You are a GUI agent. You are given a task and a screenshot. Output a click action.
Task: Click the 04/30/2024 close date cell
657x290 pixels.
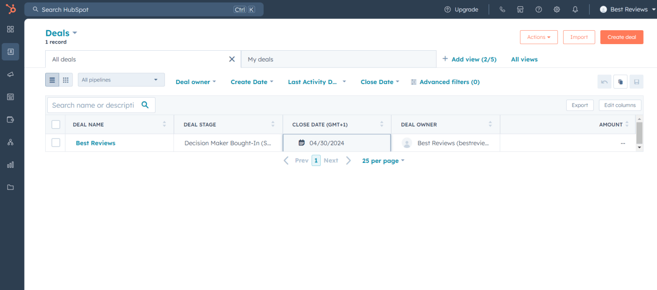[337, 143]
